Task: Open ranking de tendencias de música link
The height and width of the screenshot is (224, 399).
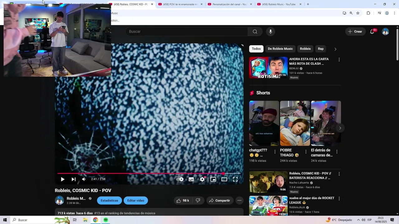Action: point(125,213)
